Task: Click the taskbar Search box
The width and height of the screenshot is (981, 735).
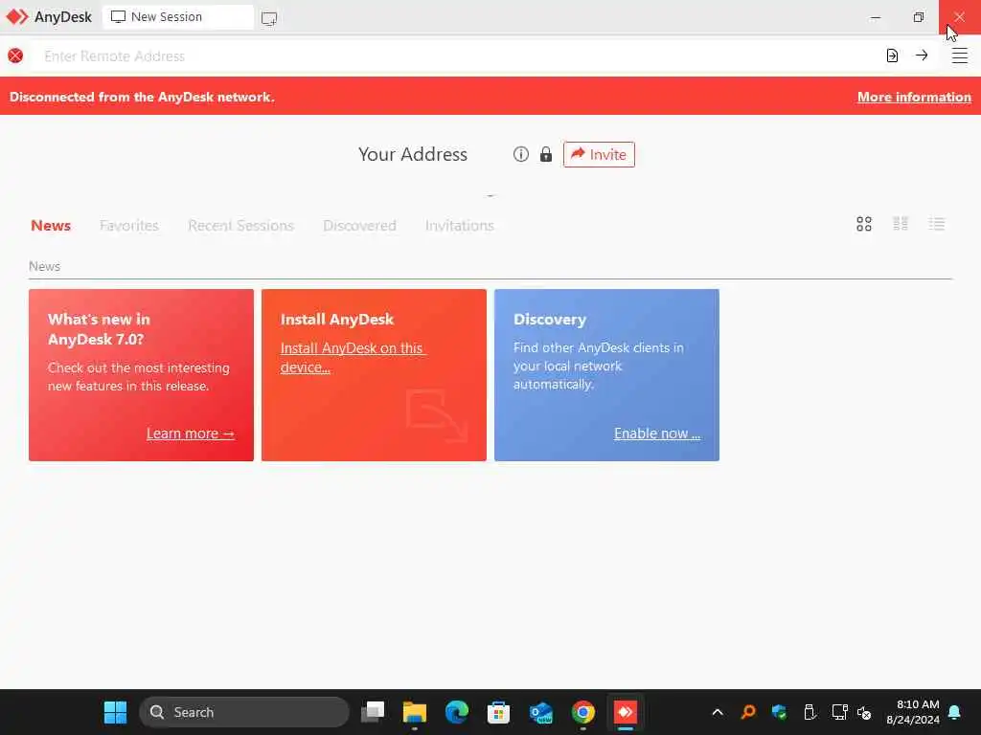Action: click(244, 712)
